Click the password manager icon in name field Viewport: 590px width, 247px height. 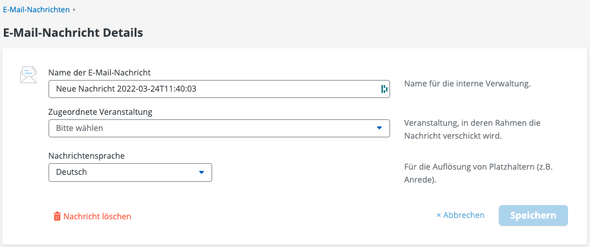pos(384,89)
